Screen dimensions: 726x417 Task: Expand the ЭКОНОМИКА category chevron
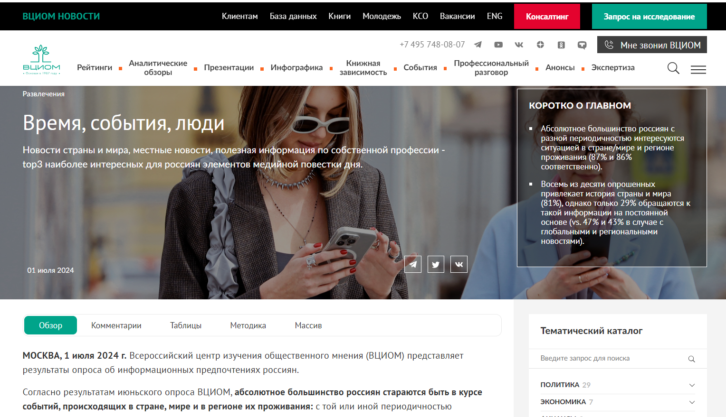tap(693, 401)
